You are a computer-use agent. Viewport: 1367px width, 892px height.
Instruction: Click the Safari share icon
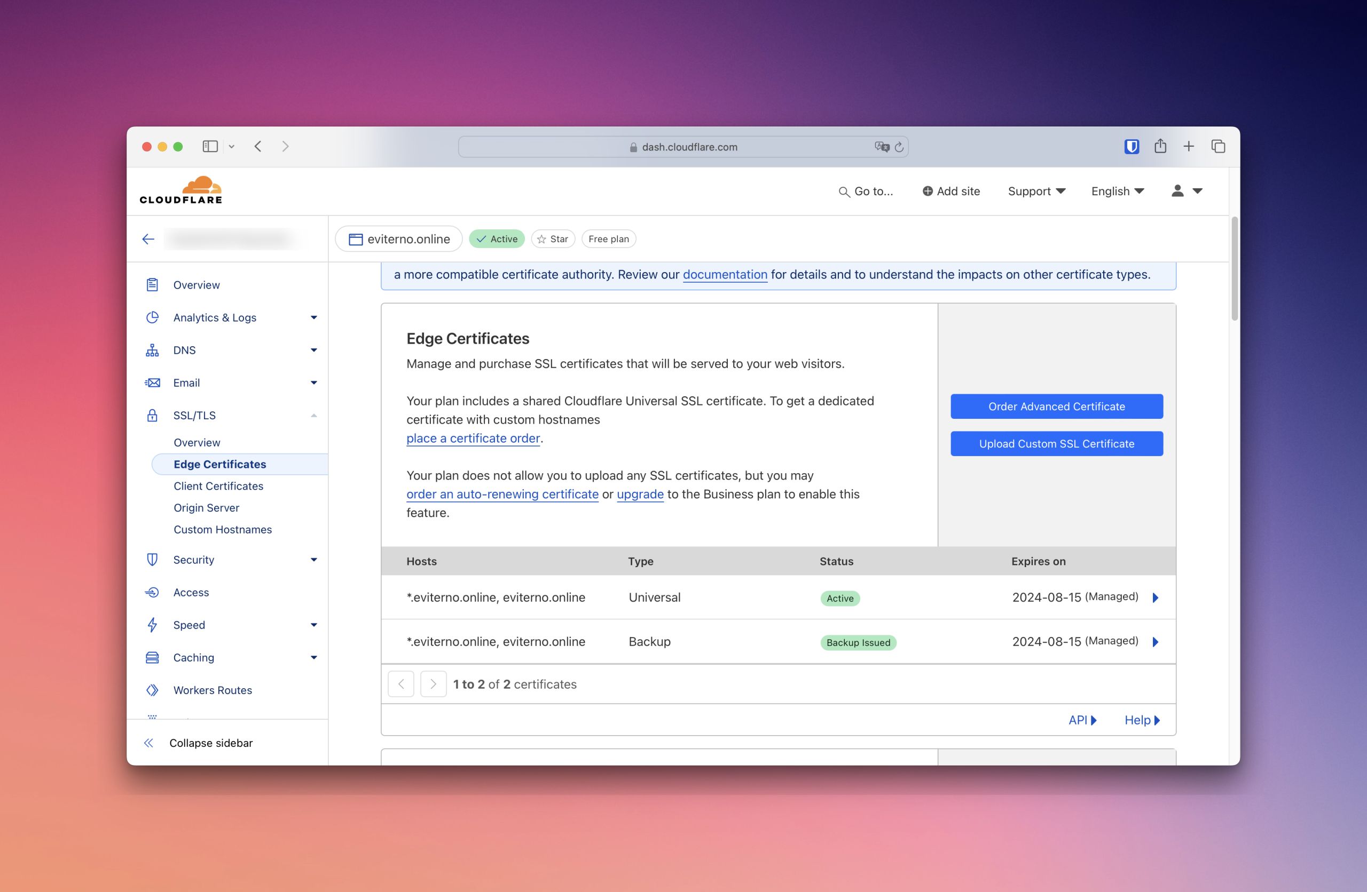click(x=1160, y=146)
